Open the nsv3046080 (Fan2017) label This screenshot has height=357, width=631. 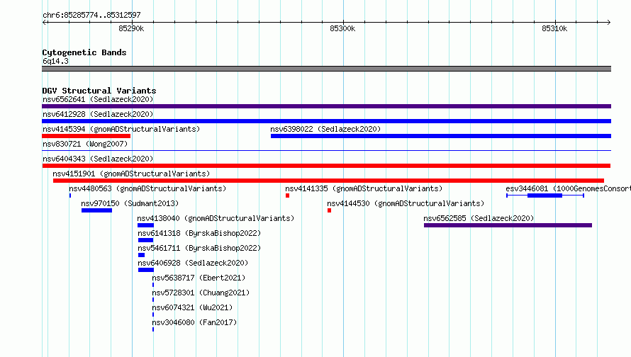194,322
